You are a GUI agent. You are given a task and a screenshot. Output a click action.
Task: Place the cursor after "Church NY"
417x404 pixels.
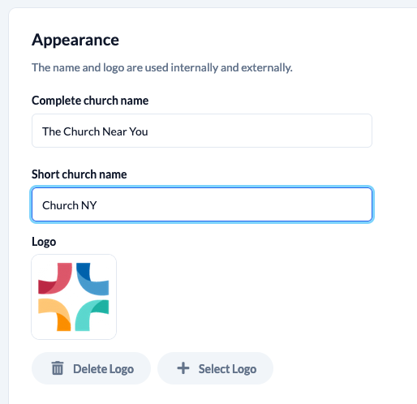coord(97,205)
